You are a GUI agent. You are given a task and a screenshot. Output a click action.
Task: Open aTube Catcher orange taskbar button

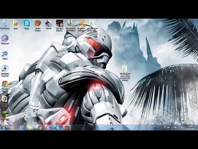click(x=66, y=127)
